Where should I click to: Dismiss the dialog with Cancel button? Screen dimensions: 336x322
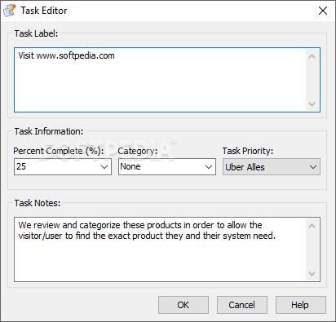pyautogui.click(x=242, y=305)
